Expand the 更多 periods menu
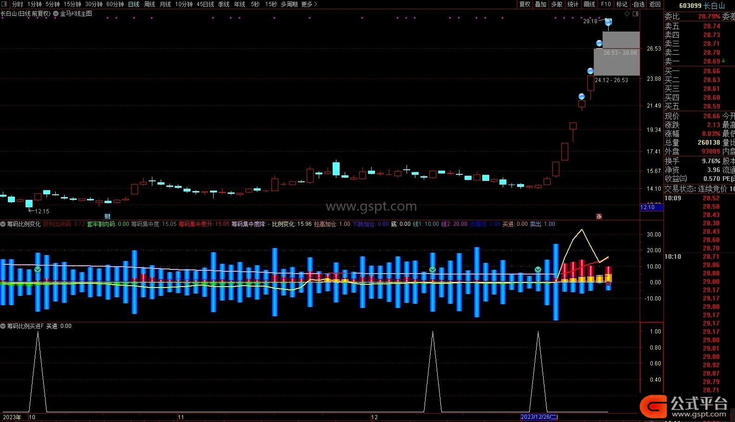Screen dimensions: 735x422 [309, 4]
